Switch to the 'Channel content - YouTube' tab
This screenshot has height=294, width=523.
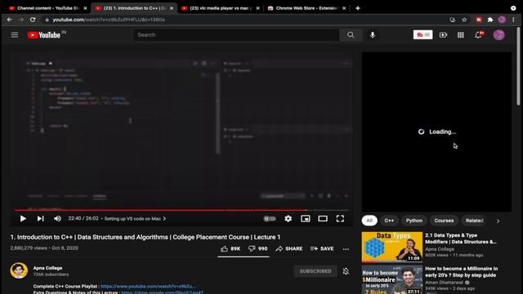pos(47,8)
